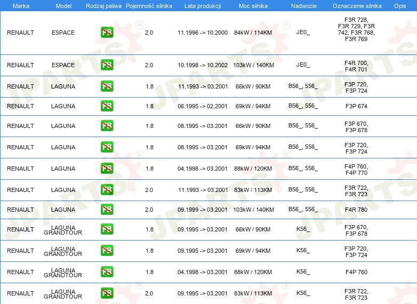417x304 pixels.
Task: Click the fuel icon for Espace 84kW row
Action: (107, 33)
